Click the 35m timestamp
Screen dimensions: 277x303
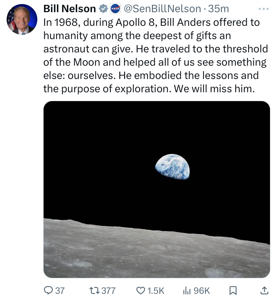pos(218,9)
